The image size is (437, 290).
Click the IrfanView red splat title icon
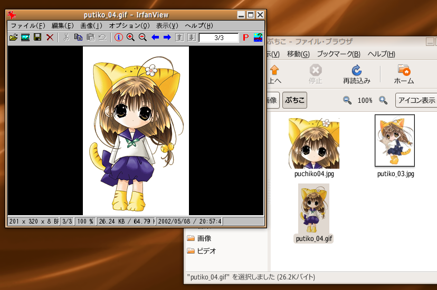(x=12, y=15)
